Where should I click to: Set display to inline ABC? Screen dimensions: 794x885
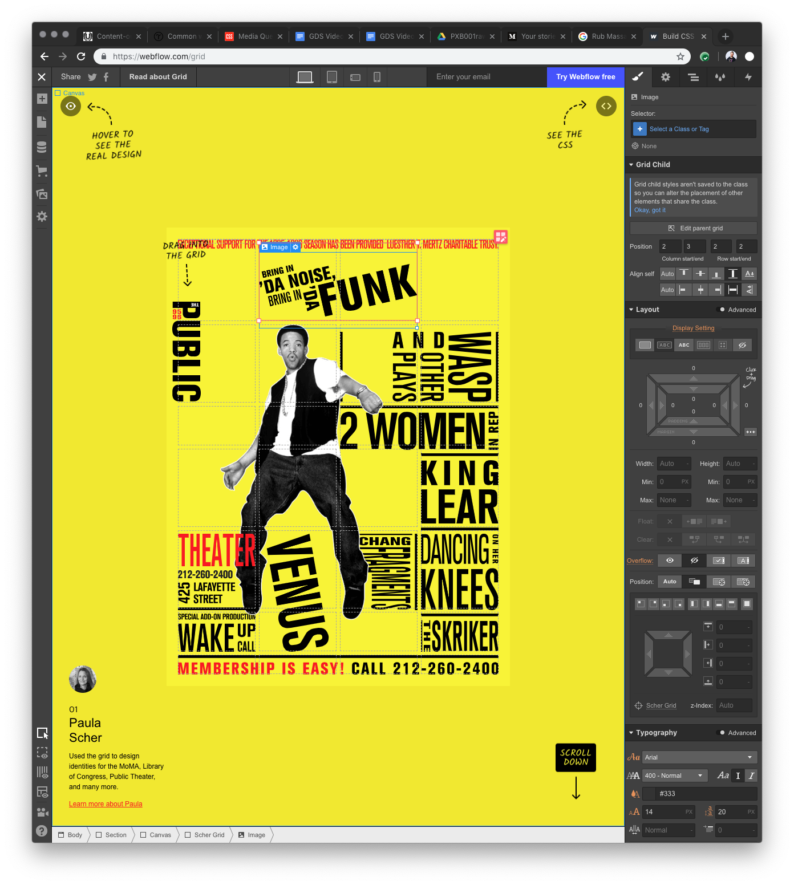point(684,345)
